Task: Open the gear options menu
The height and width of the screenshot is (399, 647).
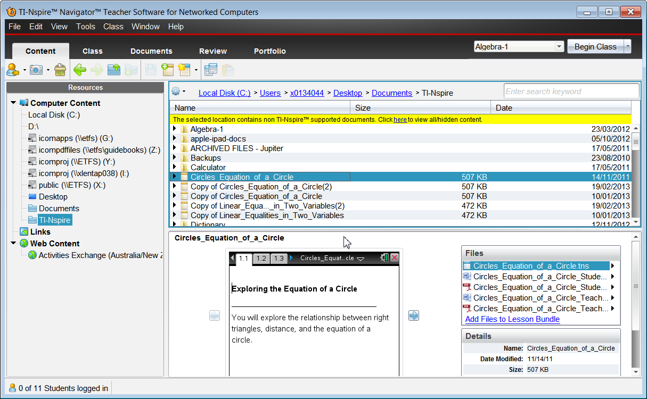Action: (176, 92)
